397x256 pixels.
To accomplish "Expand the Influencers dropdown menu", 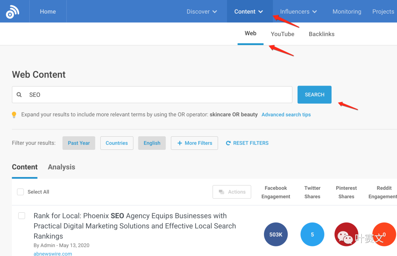I will (298, 12).
